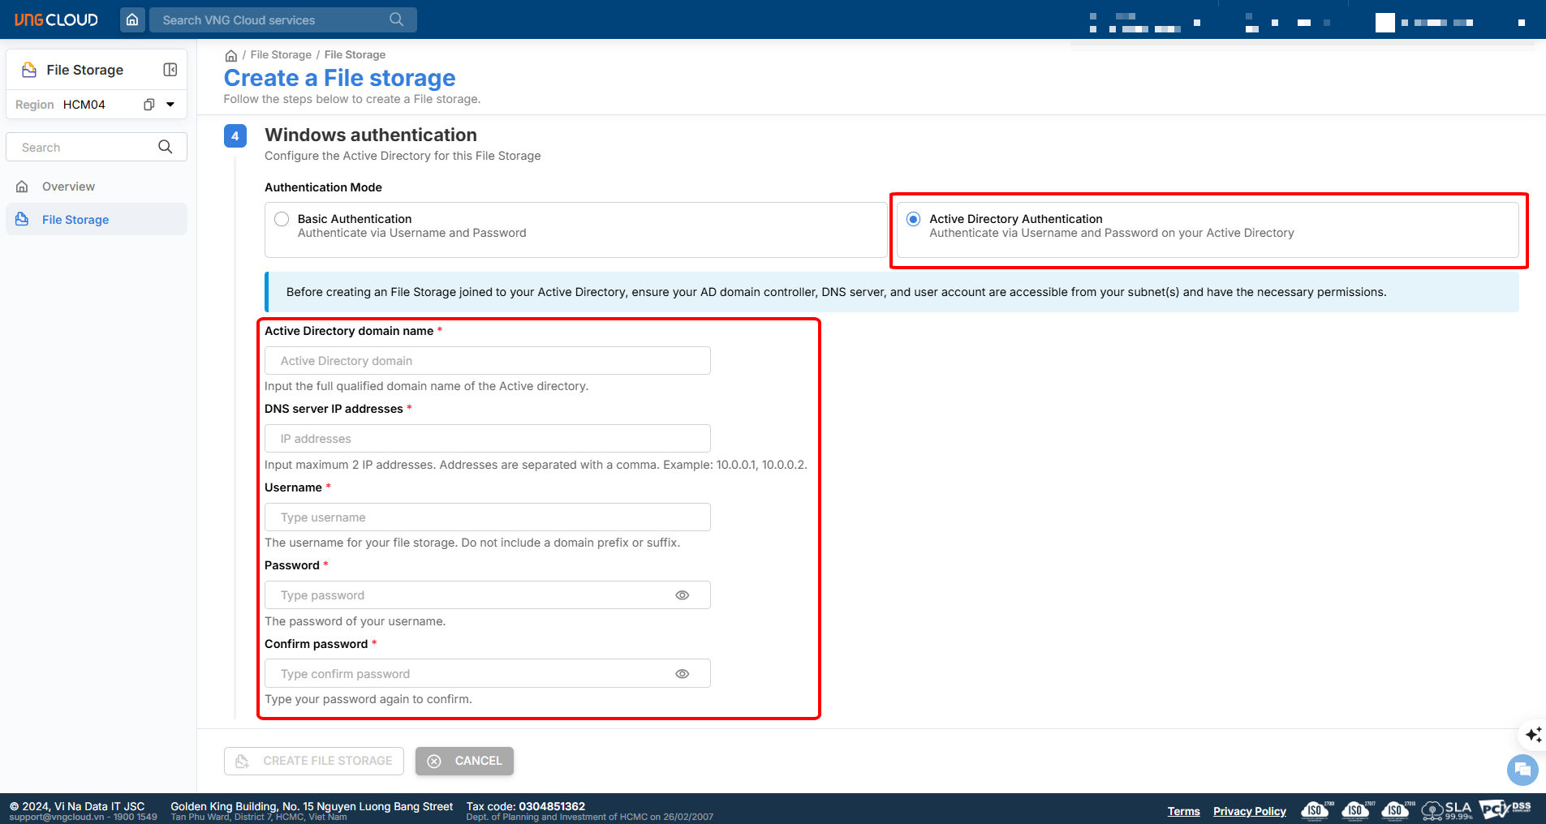Focus the Active Directory domain field
Viewport: 1546px width, 824px height.
[x=487, y=361]
